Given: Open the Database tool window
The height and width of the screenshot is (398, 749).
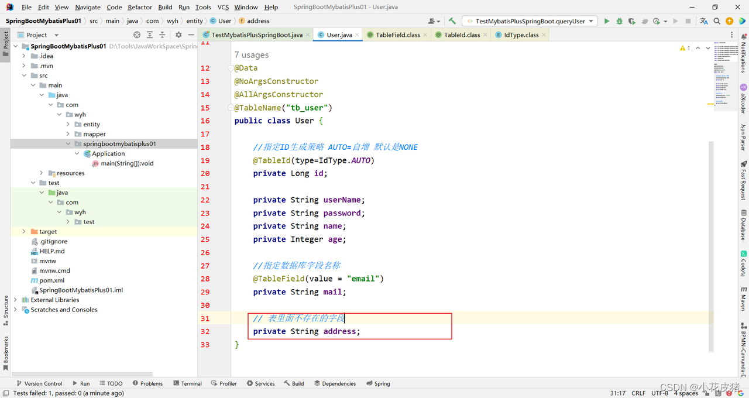Looking at the screenshot, I should [744, 225].
